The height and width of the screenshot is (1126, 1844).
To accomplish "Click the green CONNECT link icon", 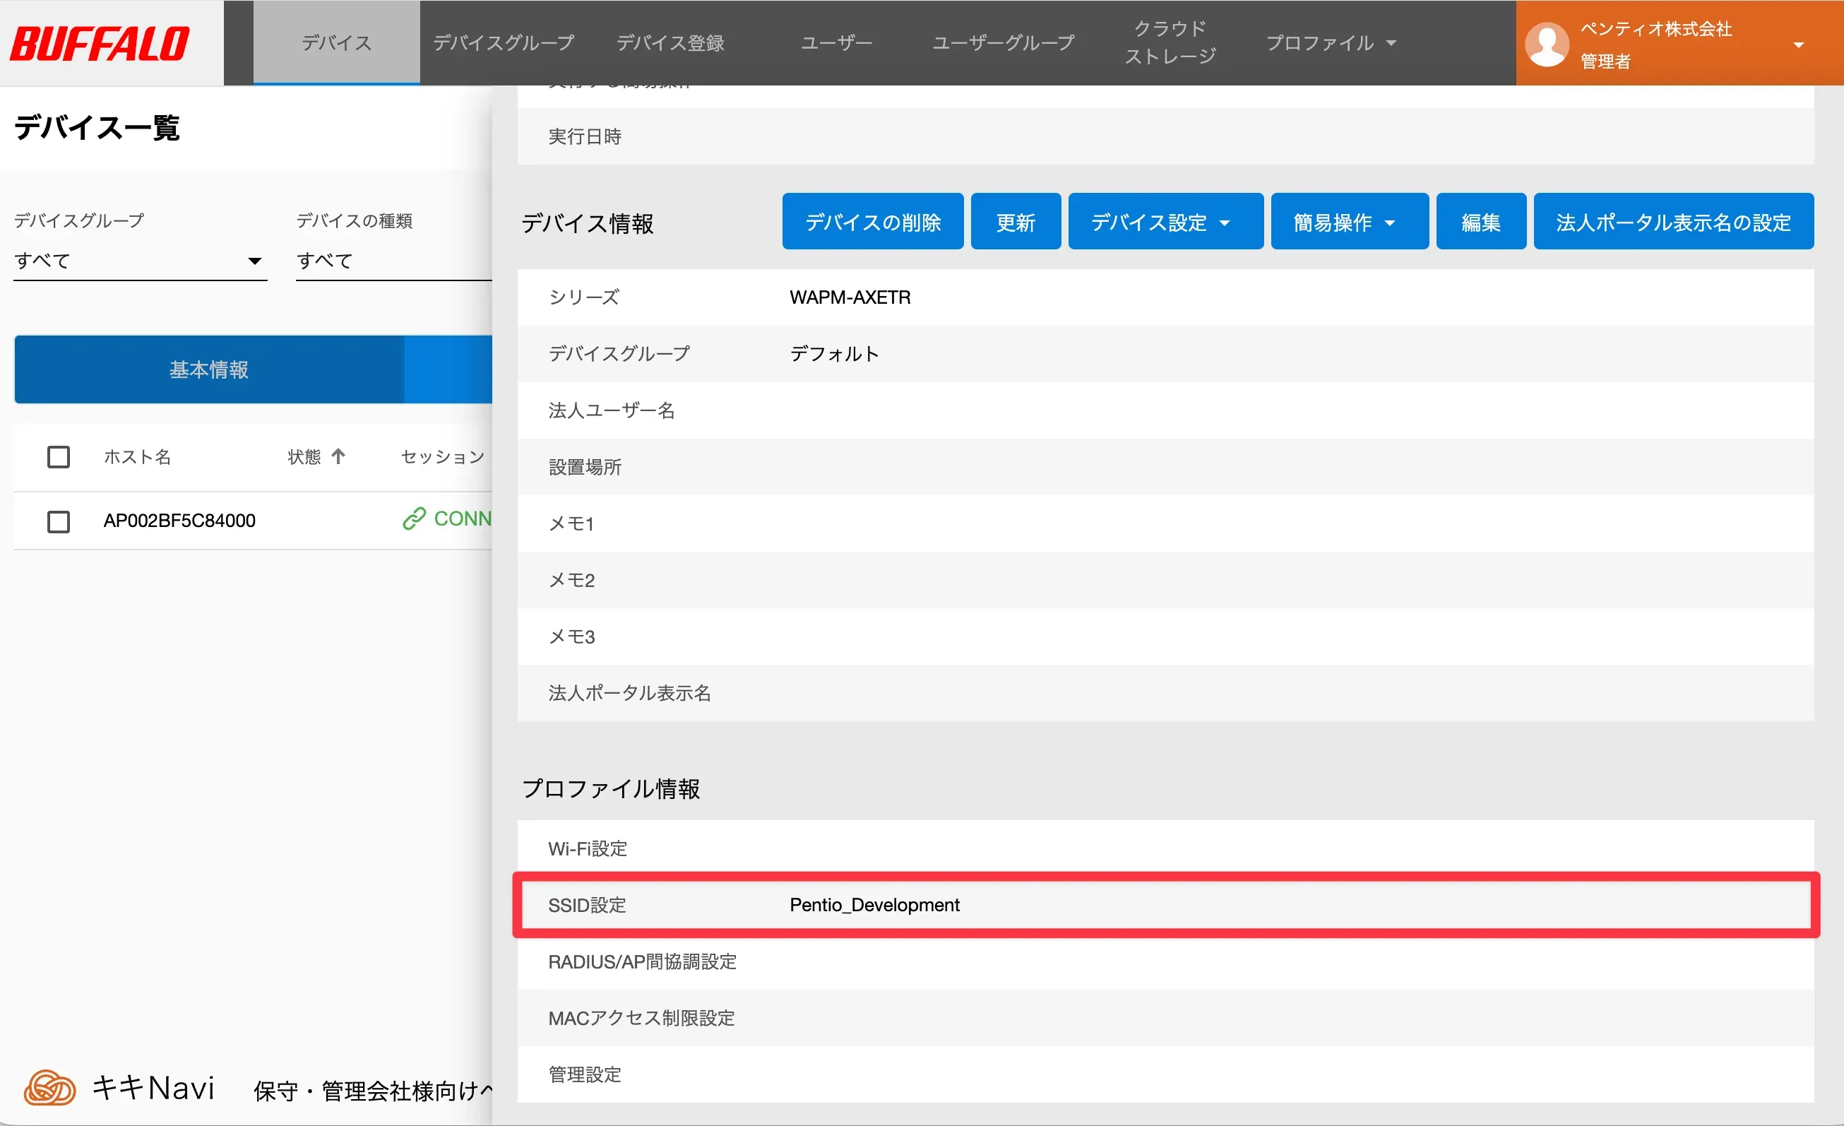I will pyautogui.click(x=414, y=518).
